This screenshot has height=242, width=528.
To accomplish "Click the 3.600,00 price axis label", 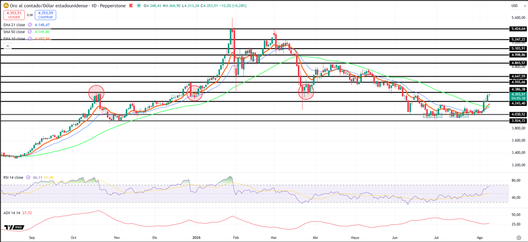I will coord(518,141).
